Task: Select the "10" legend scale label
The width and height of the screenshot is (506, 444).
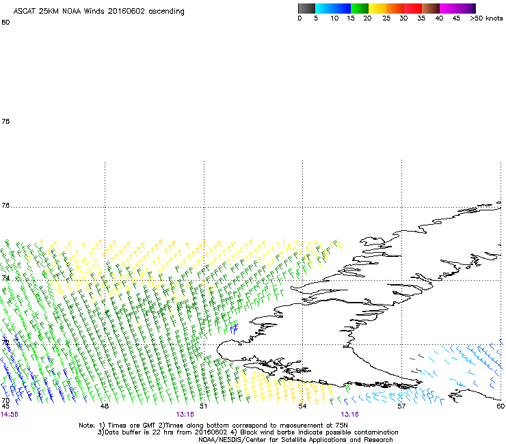Action: (334, 18)
